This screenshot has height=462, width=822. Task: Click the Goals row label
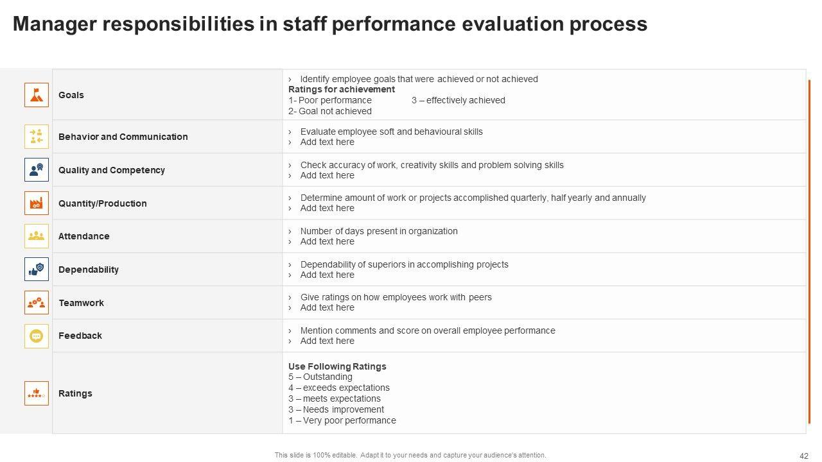[x=71, y=95]
